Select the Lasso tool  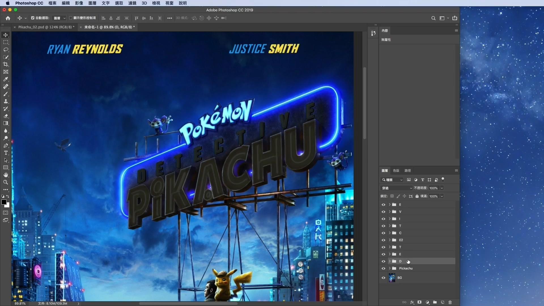(x=6, y=50)
